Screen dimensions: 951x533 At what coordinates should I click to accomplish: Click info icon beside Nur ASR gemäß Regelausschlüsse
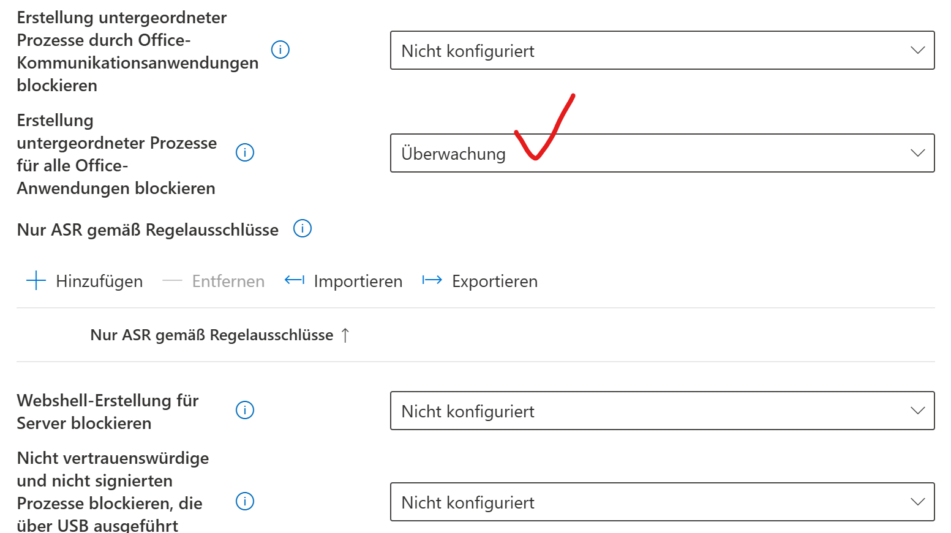(303, 229)
